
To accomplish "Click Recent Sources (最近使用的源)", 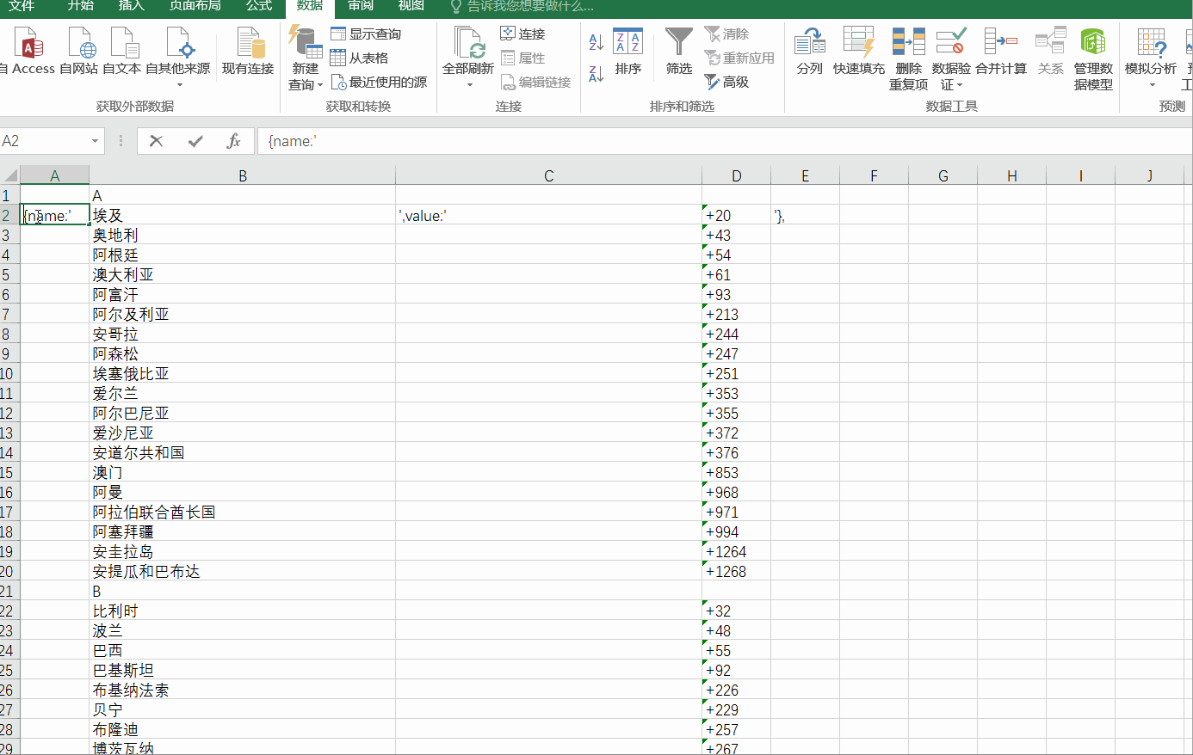I will click(x=380, y=82).
